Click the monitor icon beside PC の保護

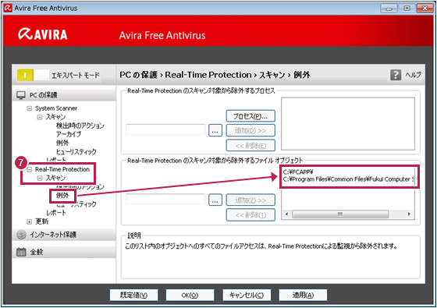[x=21, y=95]
